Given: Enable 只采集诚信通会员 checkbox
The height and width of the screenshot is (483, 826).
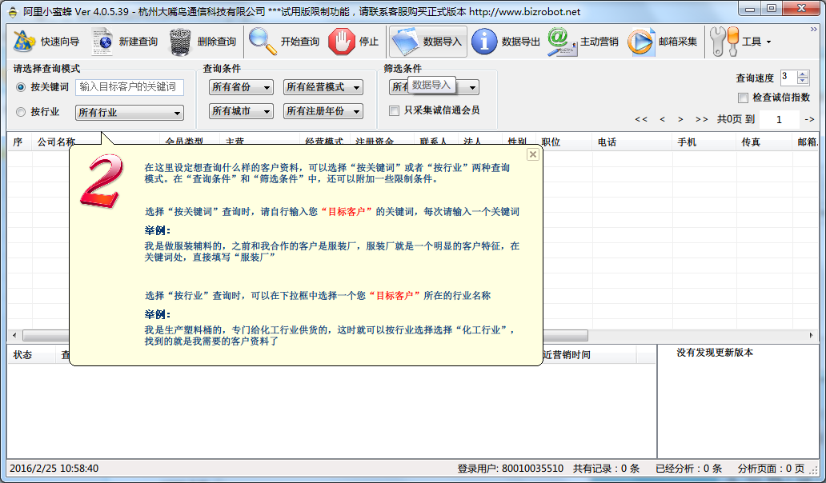Looking at the screenshot, I should click(x=394, y=110).
